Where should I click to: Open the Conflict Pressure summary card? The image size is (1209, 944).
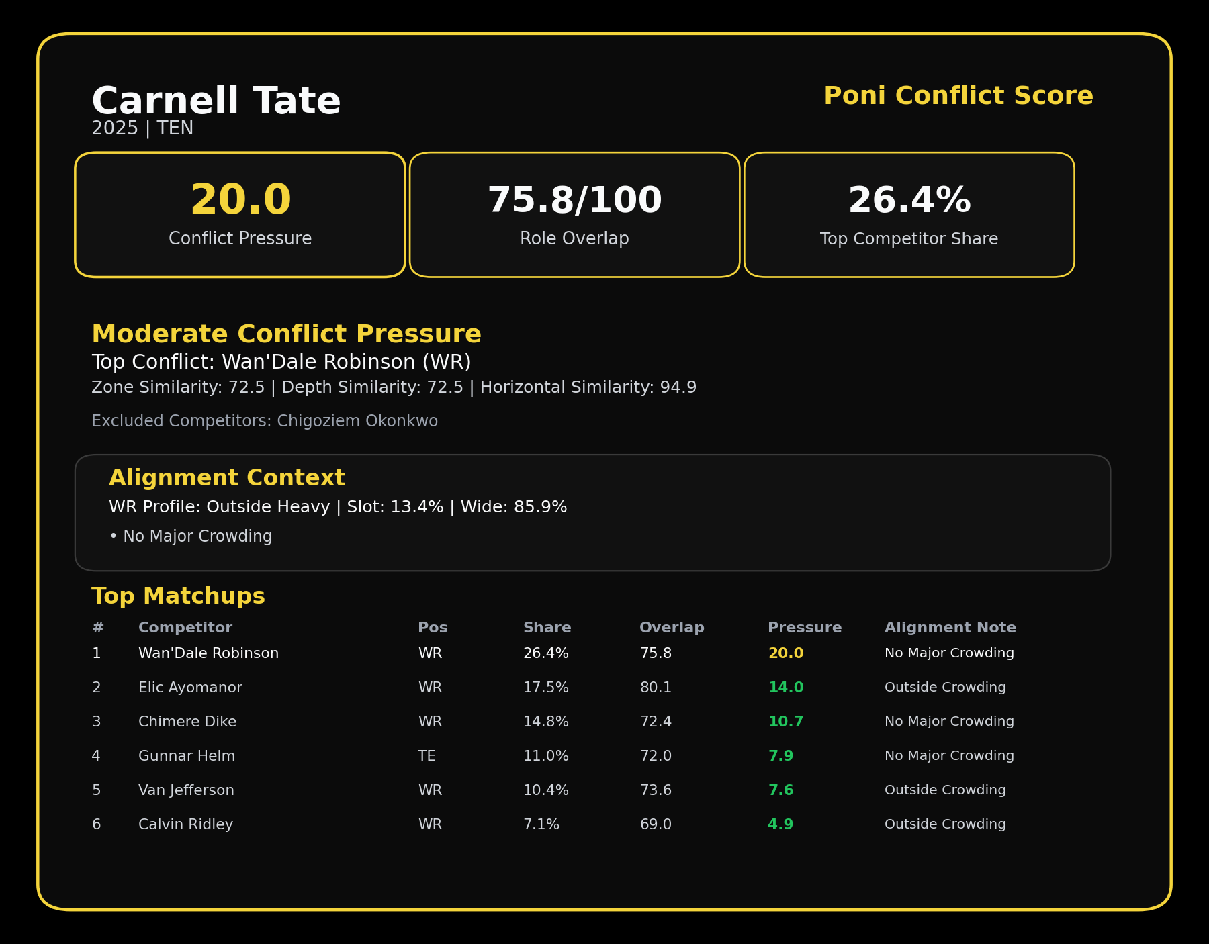tap(240, 215)
